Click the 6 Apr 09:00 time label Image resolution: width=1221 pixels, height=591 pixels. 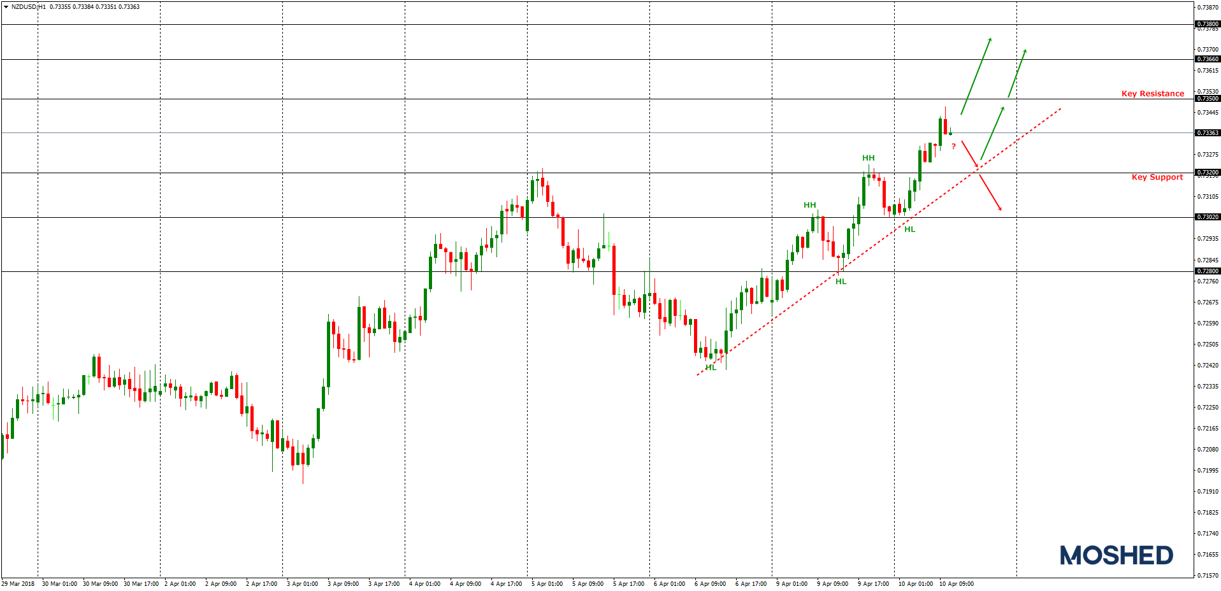pyautogui.click(x=710, y=584)
